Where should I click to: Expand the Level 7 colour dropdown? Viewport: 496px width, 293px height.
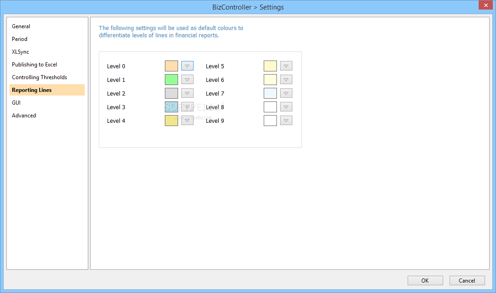[286, 93]
